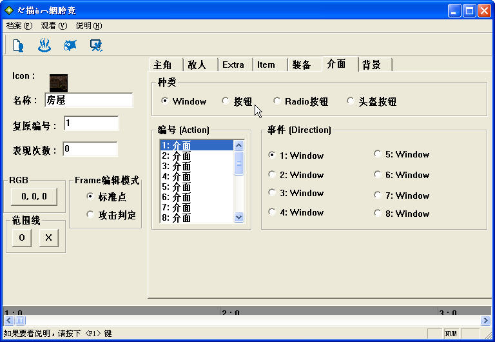This screenshot has width=495, height=342.
Task: Select list row 4: 介面
Action: coord(197,176)
